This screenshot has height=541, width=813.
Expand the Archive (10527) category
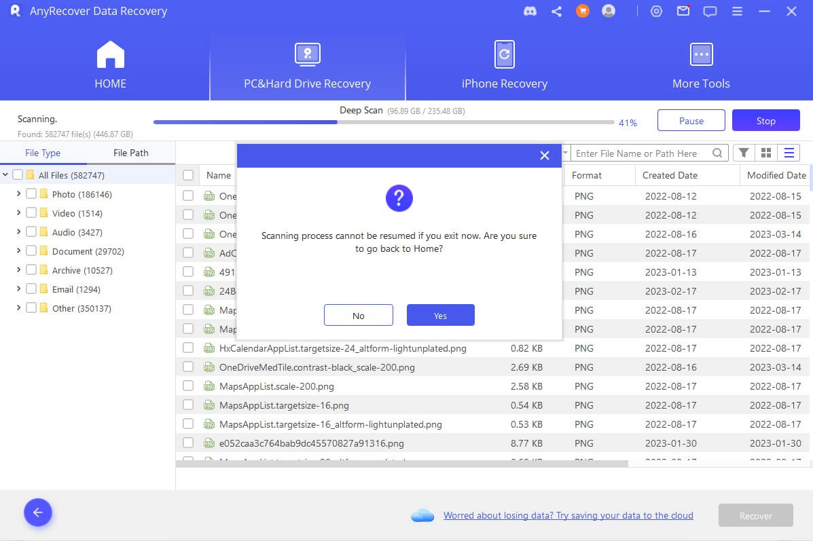(19, 270)
